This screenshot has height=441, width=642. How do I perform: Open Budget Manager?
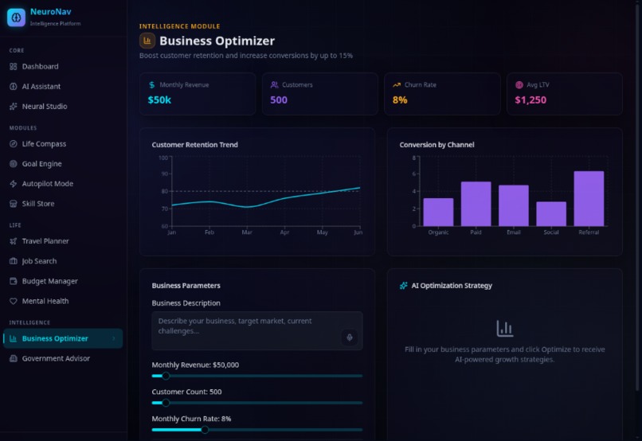[x=63, y=281]
